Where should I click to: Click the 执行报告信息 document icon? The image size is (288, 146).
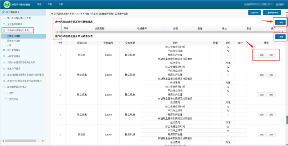pyautogui.click(x=4, y=13)
